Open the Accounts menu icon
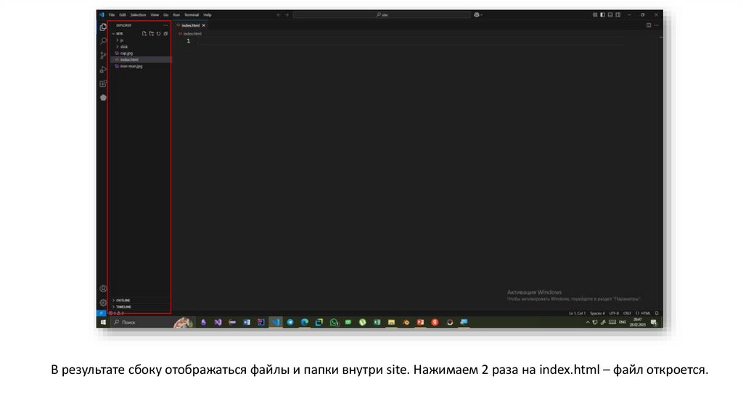This screenshot has width=743, height=416. [x=103, y=288]
